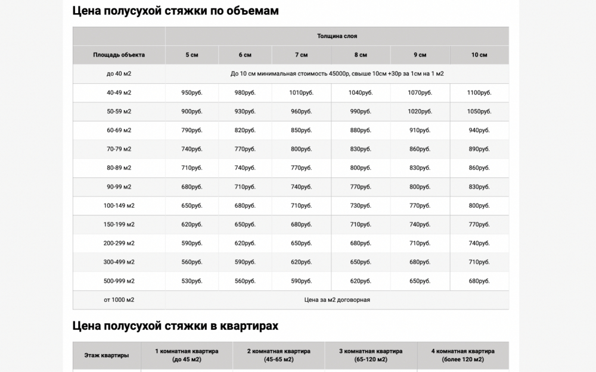Image resolution: width=596 pixels, height=372 pixels.
Task: Click the 'Цена за м2 договорная' cell
Action: coord(337,300)
